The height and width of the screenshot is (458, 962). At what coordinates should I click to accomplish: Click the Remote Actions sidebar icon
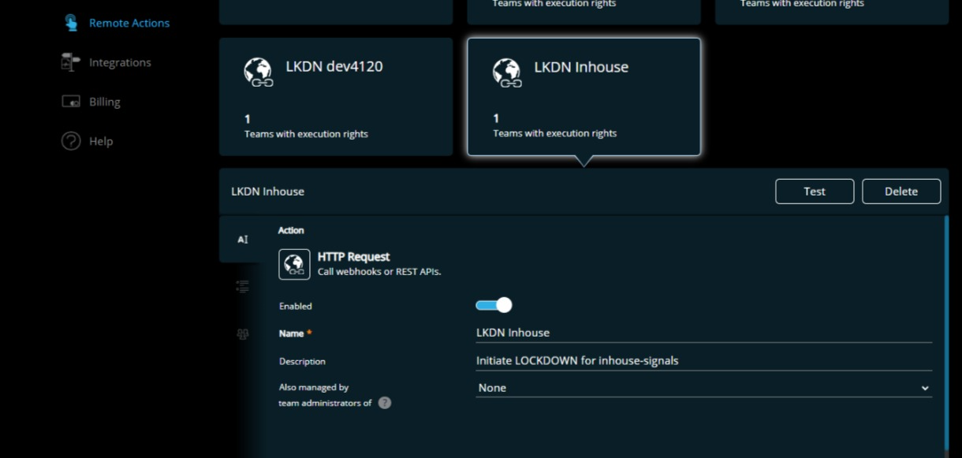click(71, 22)
